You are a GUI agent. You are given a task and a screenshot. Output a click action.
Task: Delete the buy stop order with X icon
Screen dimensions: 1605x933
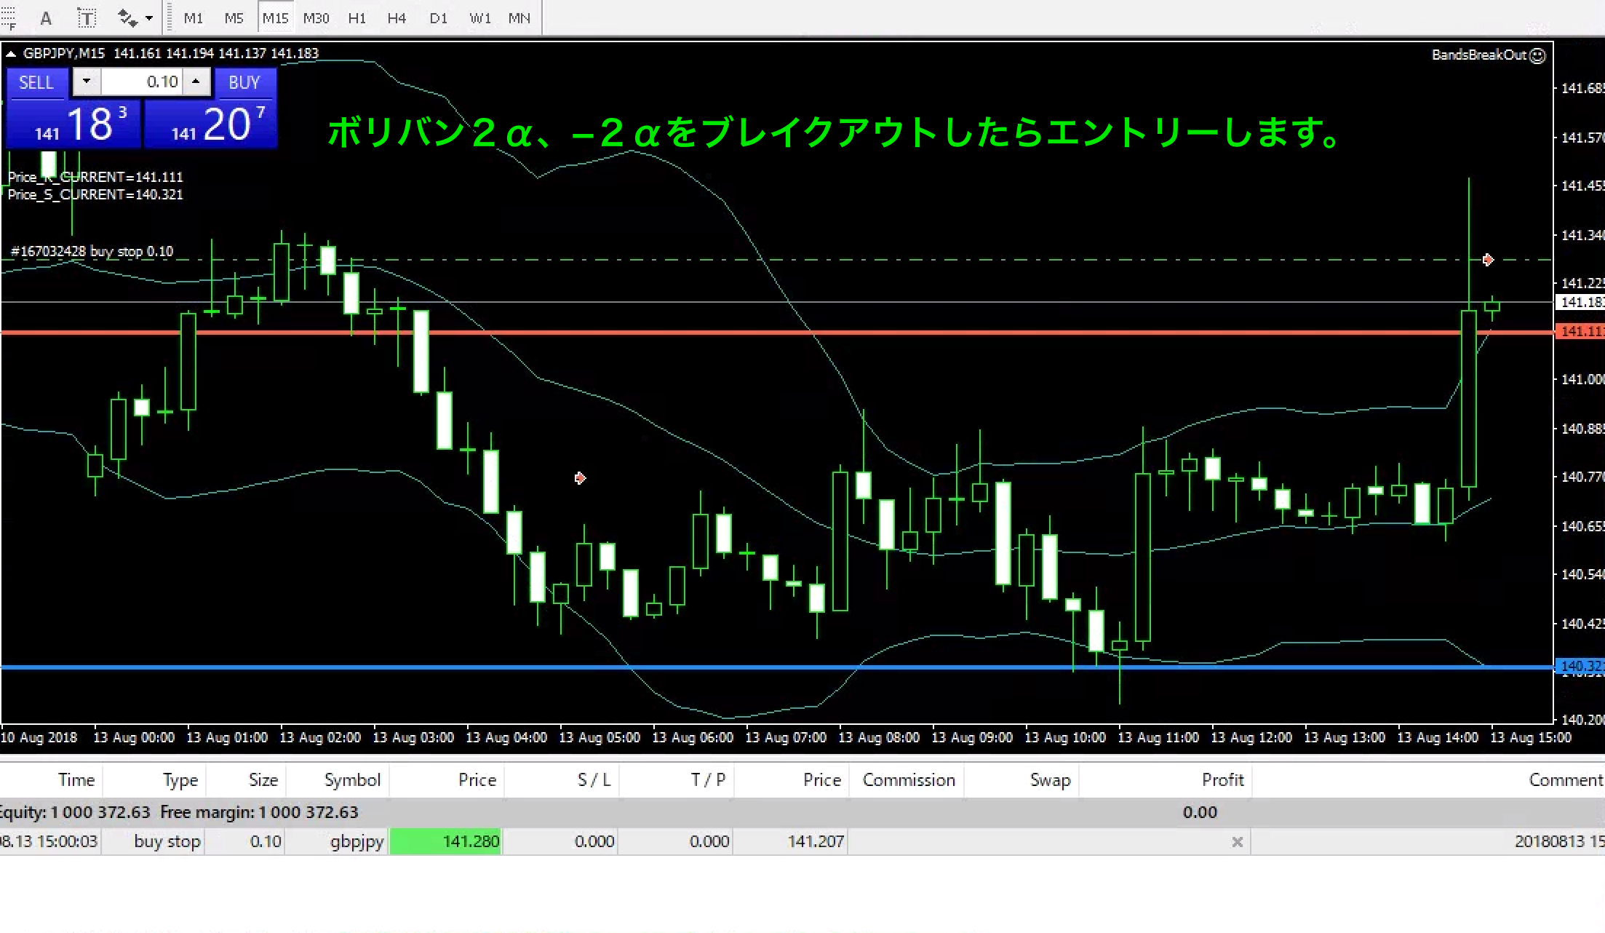coord(1237,842)
